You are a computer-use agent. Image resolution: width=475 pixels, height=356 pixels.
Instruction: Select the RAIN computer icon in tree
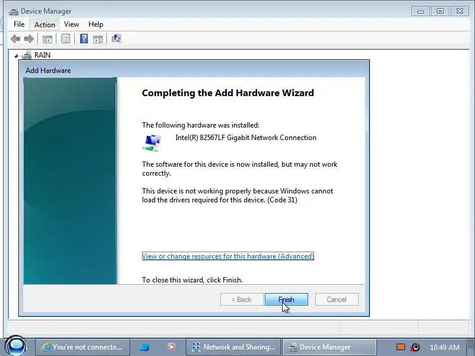[27, 55]
